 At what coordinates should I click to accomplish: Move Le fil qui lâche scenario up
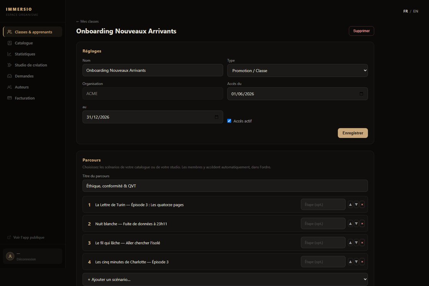350,243
